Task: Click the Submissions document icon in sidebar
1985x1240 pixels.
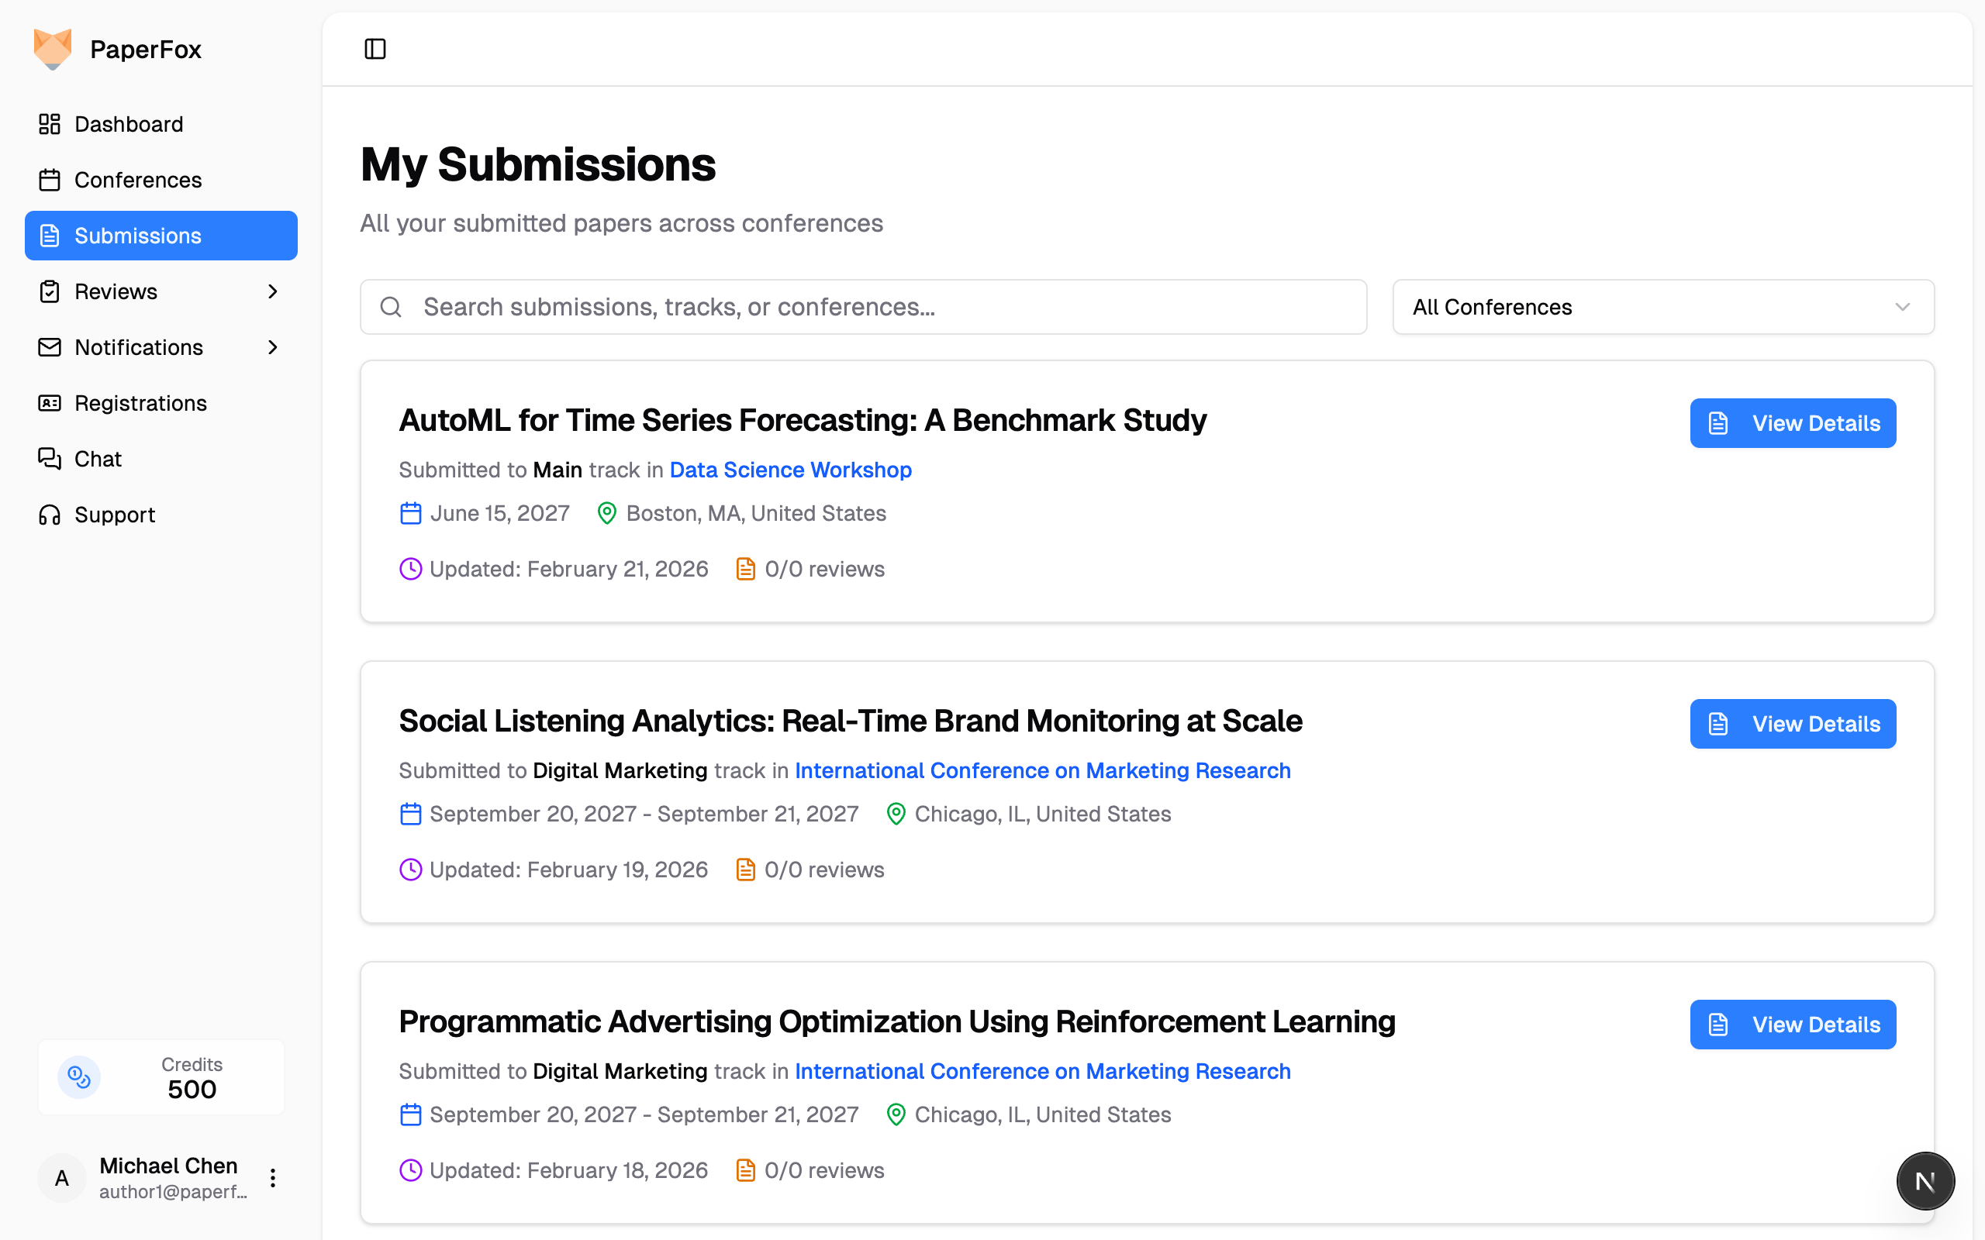Action: coord(49,236)
